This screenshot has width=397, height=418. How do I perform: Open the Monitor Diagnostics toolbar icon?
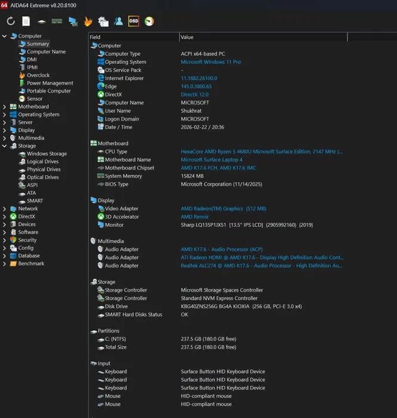[x=73, y=21]
